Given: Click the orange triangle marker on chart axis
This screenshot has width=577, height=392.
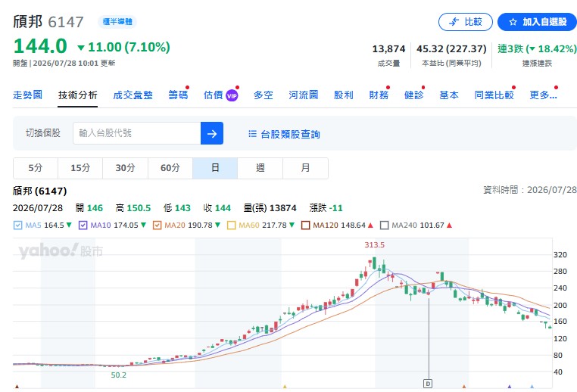Looking at the screenshot, I should 464,387.
